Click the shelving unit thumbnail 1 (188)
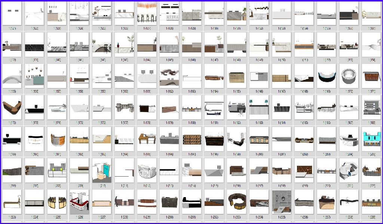Image resolution: width=383 pixels, height=224 pixels. (371, 108)
